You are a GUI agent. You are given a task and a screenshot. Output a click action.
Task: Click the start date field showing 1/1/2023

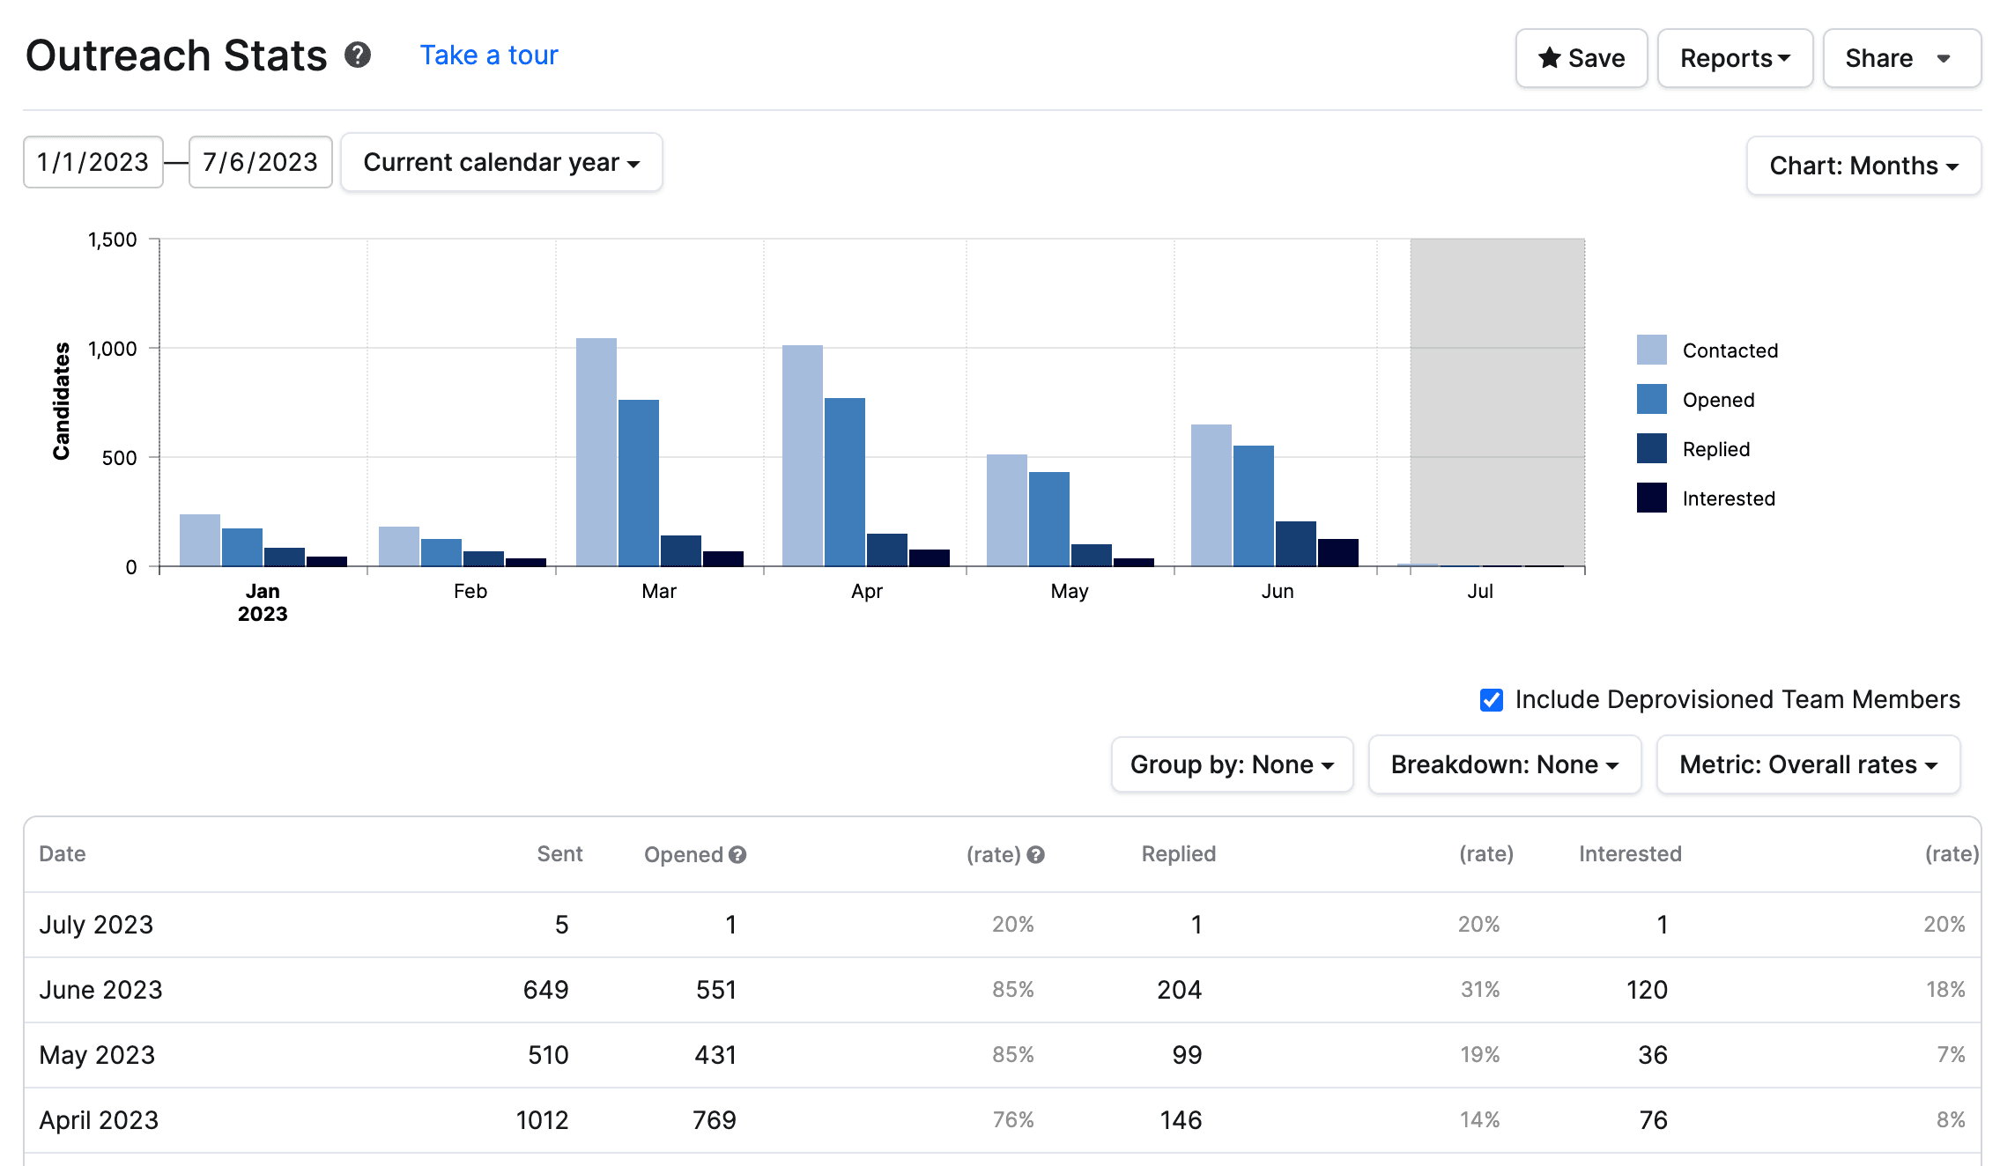pos(93,161)
